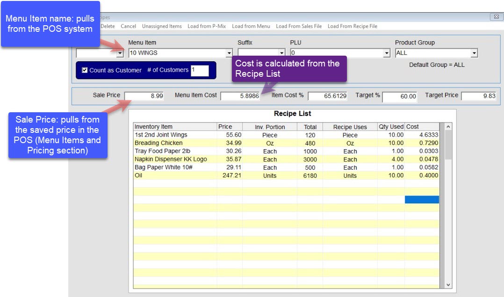Expand the Menu Item dropdown arrow
This screenshot has height=297, width=504.
coord(229,53)
